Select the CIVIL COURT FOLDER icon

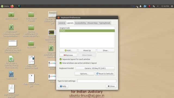pyautogui.click(x=31, y=17)
